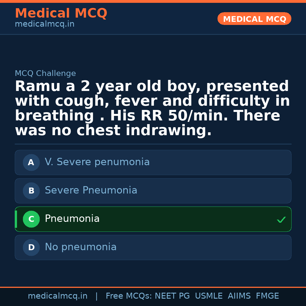This screenshot has height=306, width=306.
Task: Click the green checkmark on Pneumonia option
Action: point(281,220)
